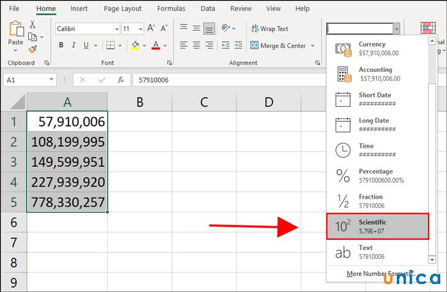Toggle Wrap Text
The height and width of the screenshot is (292, 447).
tap(269, 29)
